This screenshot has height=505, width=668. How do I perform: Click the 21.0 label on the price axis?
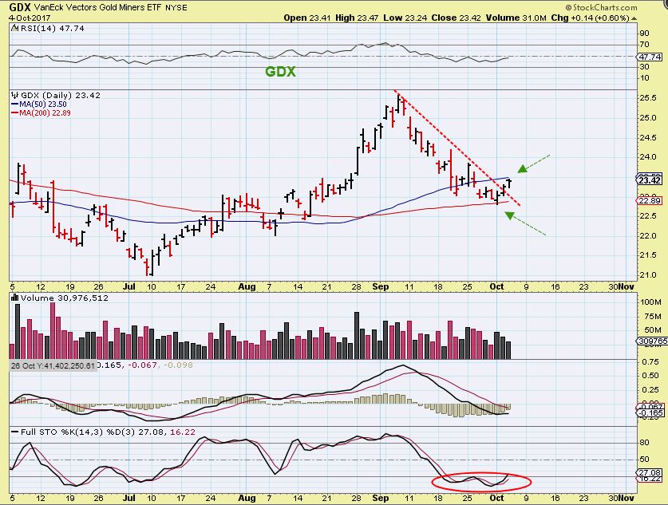click(647, 274)
